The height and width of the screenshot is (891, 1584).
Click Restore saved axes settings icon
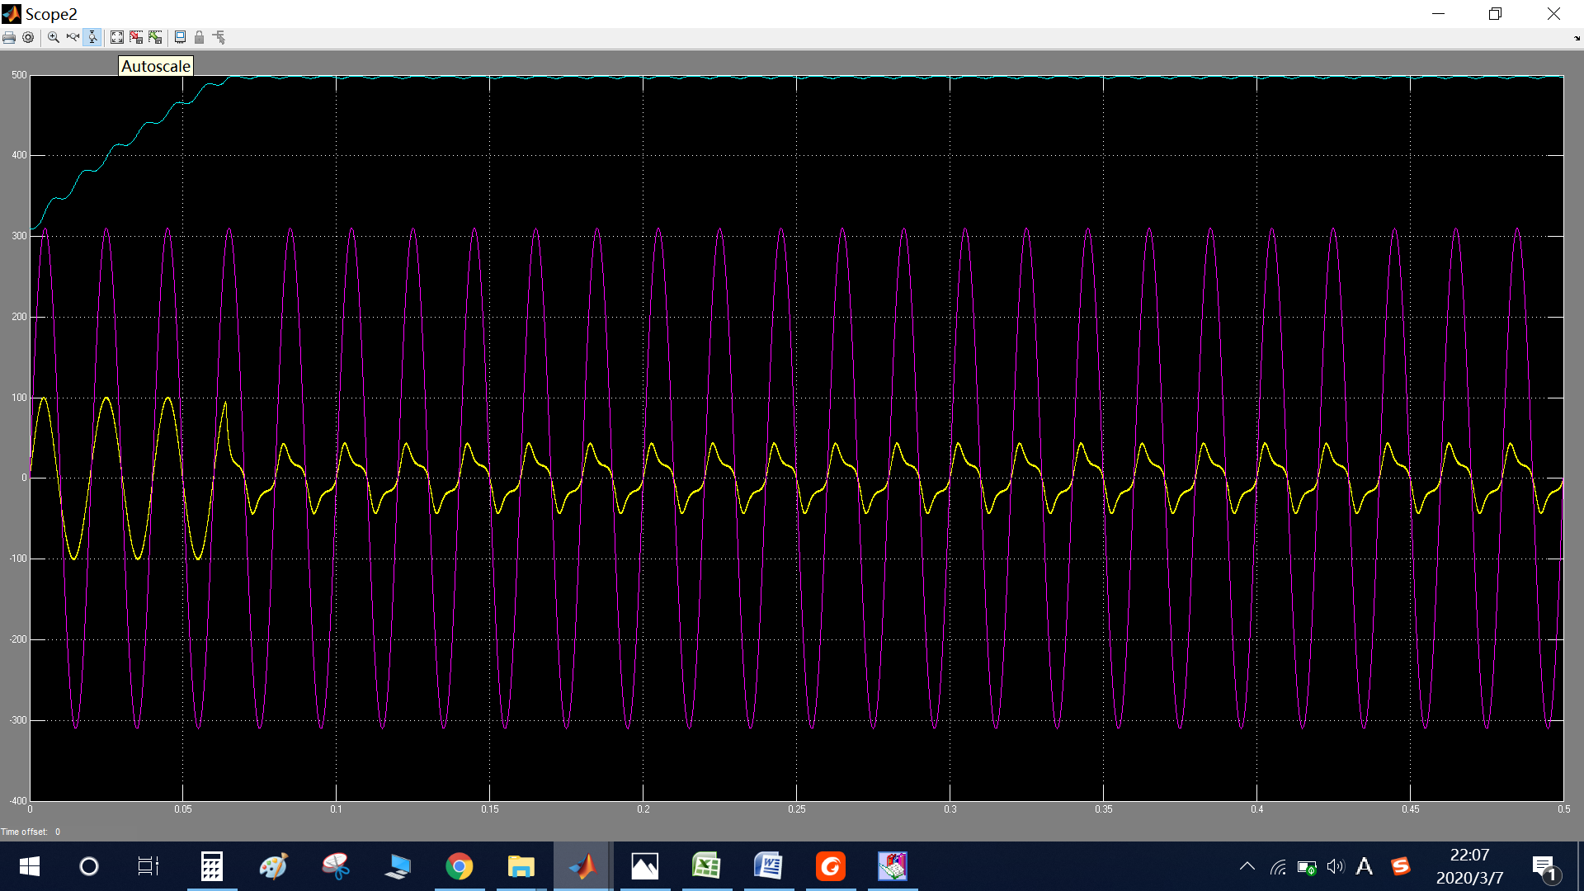click(155, 37)
